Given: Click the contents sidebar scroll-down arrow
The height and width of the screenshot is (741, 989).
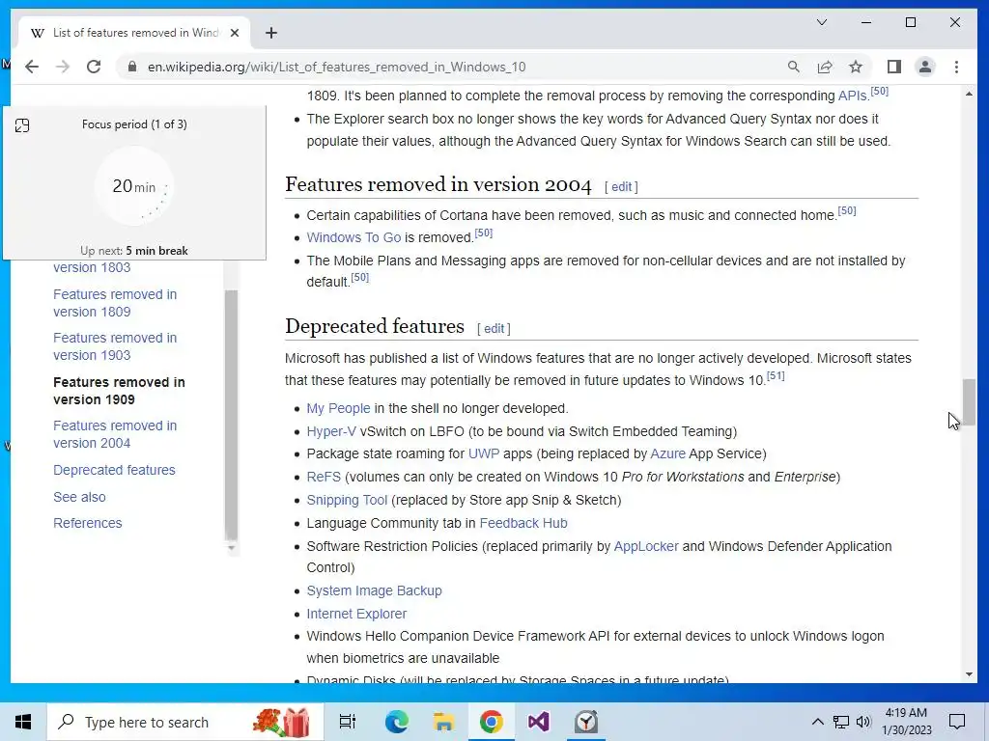Looking at the screenshot, I should (x=232, y=548).
